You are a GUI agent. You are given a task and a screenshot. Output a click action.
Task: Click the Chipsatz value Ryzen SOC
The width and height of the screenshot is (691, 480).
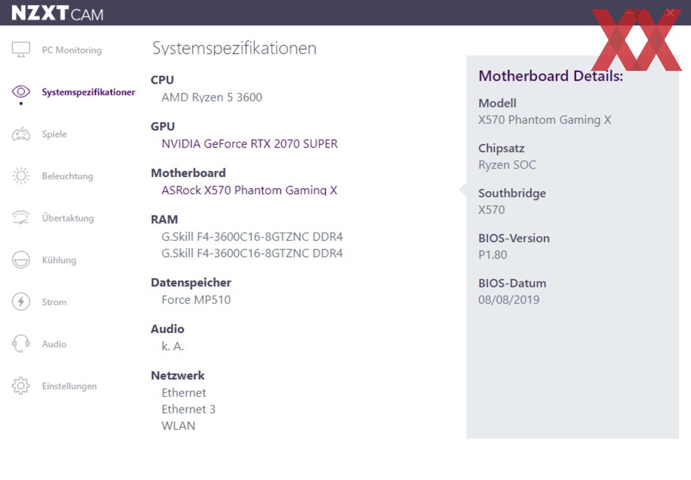(507, 164)
